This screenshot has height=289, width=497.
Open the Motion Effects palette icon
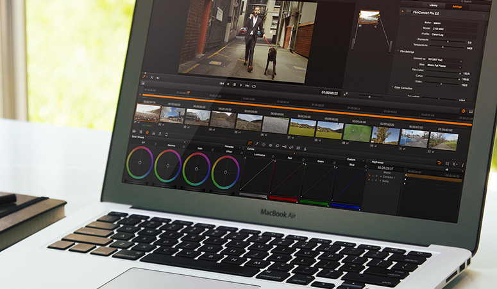160,134
